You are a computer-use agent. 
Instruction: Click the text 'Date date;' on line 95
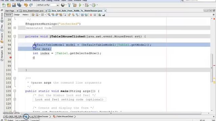(42, 49)
